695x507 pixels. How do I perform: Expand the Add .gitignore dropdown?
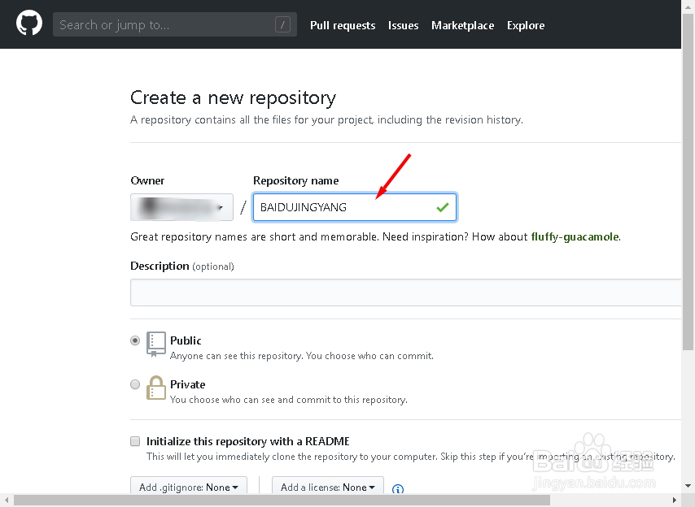(188, 487)
